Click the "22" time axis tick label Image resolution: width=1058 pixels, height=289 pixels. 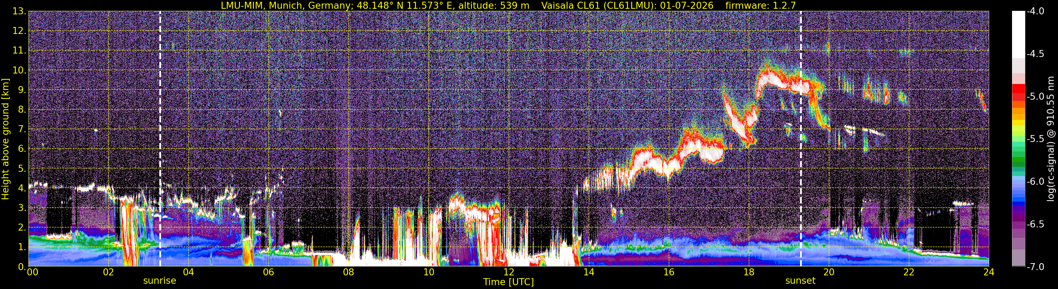pos(909,273)
